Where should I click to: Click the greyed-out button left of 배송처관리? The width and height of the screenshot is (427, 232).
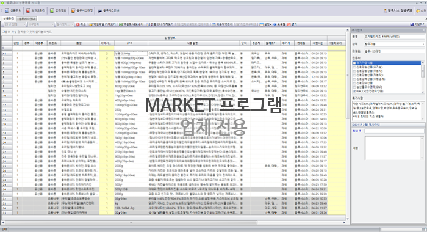point(193,24)
